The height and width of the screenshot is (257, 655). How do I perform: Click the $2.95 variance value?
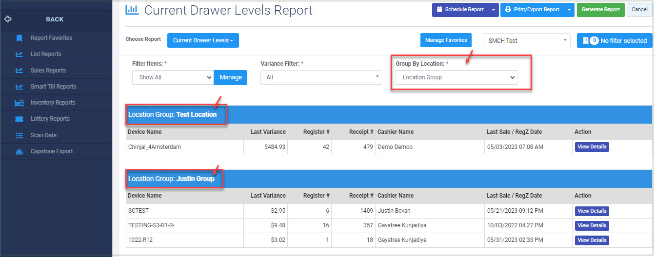pos(277,211)
